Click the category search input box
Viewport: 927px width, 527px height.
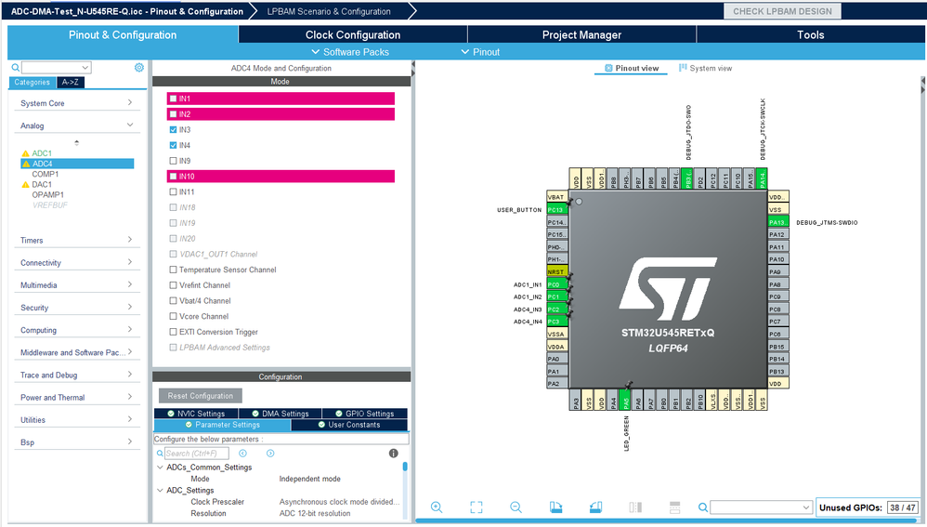pyautogui.click(x=56, y=68)
